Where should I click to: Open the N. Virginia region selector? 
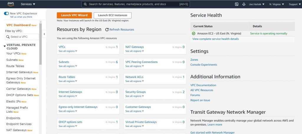(x=277, y=4)
